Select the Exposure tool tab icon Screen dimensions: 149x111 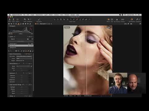pyautogui.click(x=18, y=24)
